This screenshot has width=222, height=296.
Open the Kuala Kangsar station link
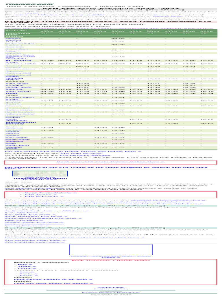[14, 100]
